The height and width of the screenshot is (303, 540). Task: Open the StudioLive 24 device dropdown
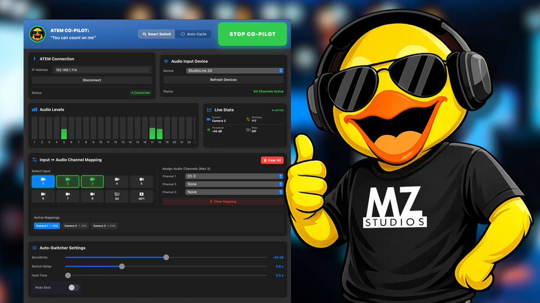(234, 70)
